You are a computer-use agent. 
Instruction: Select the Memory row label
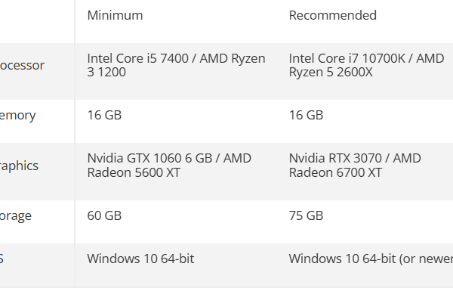click(x=17, y=116)
